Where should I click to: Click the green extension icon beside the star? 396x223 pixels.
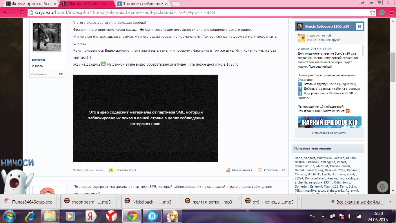tap(382, 12)
